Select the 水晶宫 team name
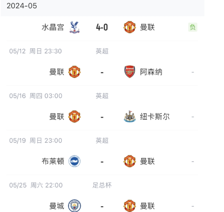224x212 pixels. point(53,27)
